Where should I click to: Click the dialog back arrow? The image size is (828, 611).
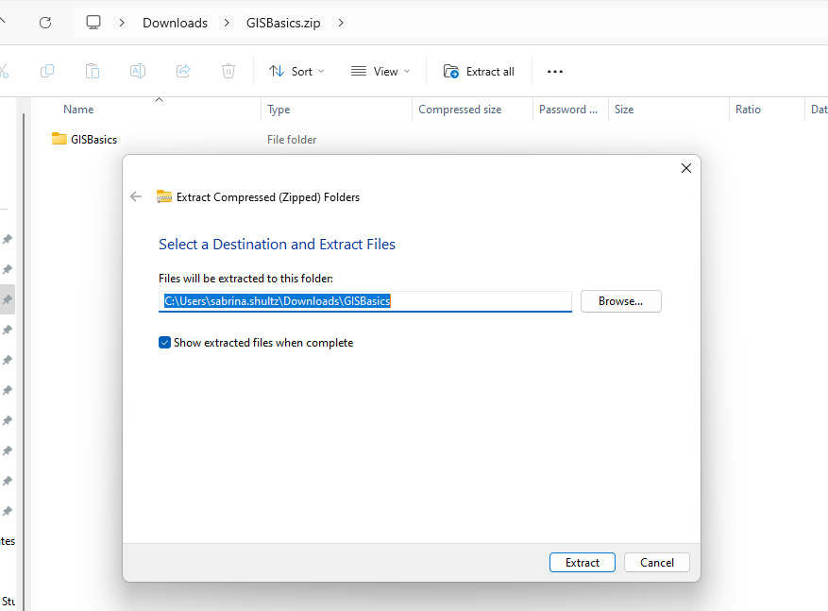click(x=136, y=196)
